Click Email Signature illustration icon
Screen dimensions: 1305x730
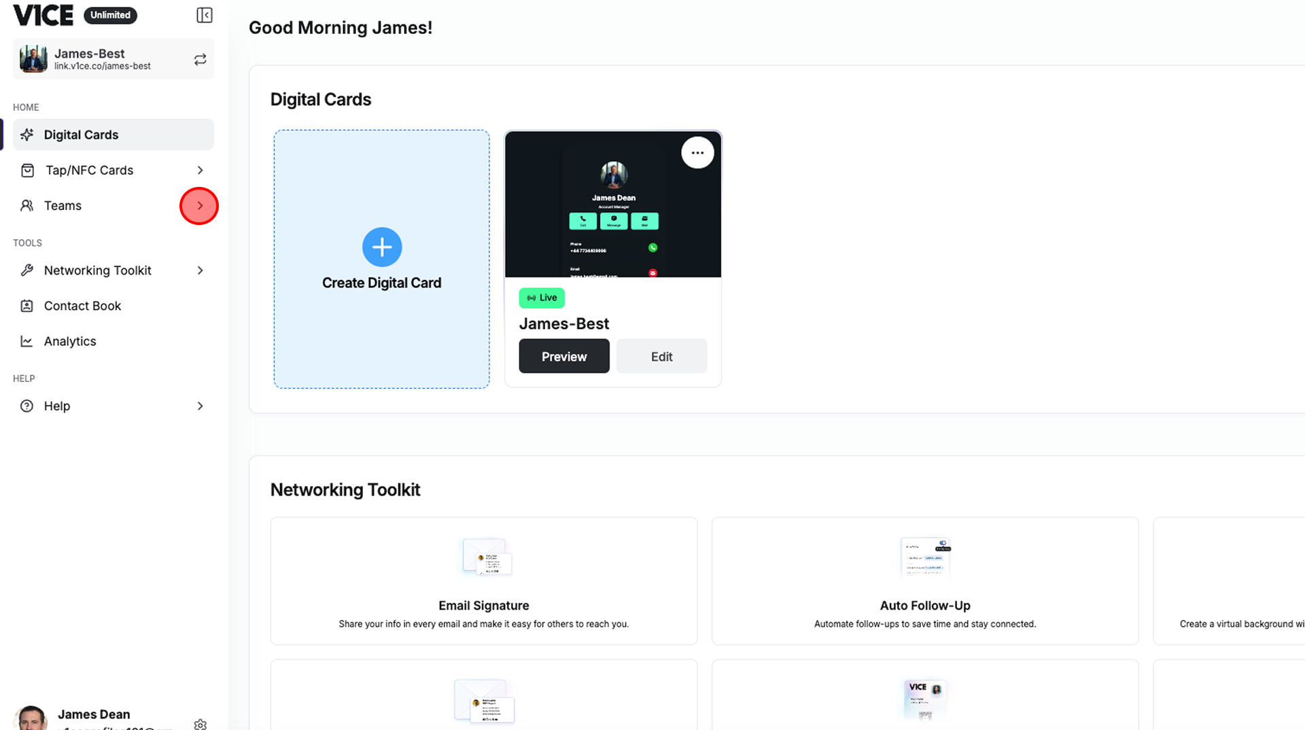pos(487,557)
